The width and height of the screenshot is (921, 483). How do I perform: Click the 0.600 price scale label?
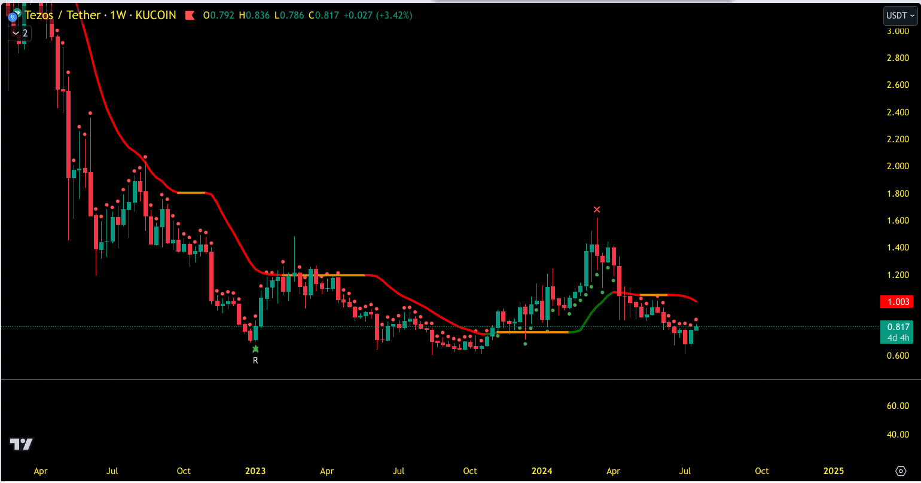point(898,356)
